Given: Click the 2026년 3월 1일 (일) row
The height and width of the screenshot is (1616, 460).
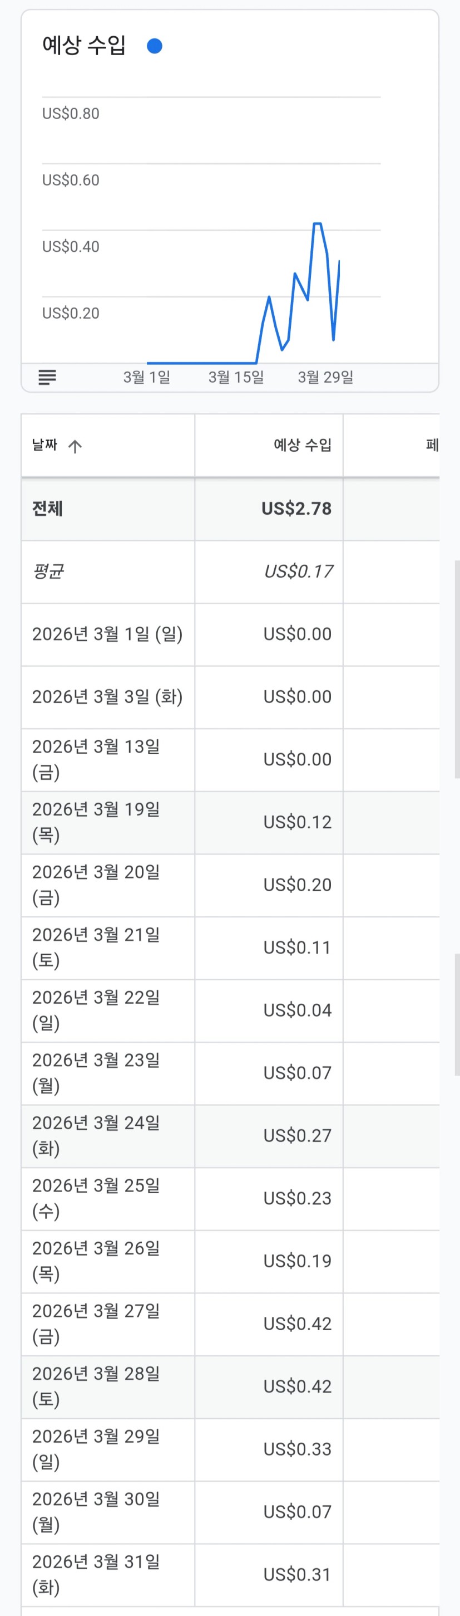Looking at the screenshot, I should pos(107,633).
